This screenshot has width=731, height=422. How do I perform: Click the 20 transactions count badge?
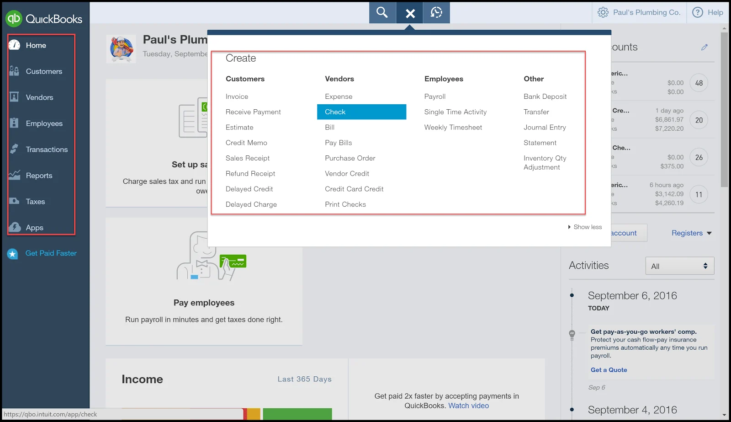(699, 120)
